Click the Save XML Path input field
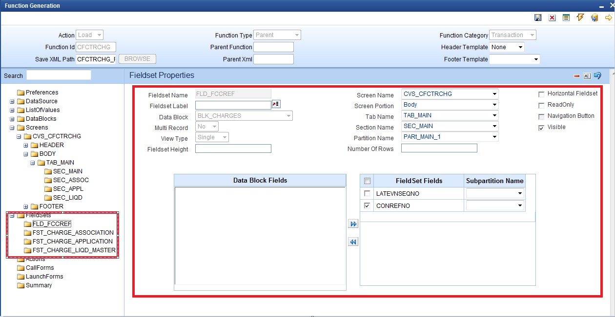Viewport: 615px width, 317px height. tap(96, 59)
